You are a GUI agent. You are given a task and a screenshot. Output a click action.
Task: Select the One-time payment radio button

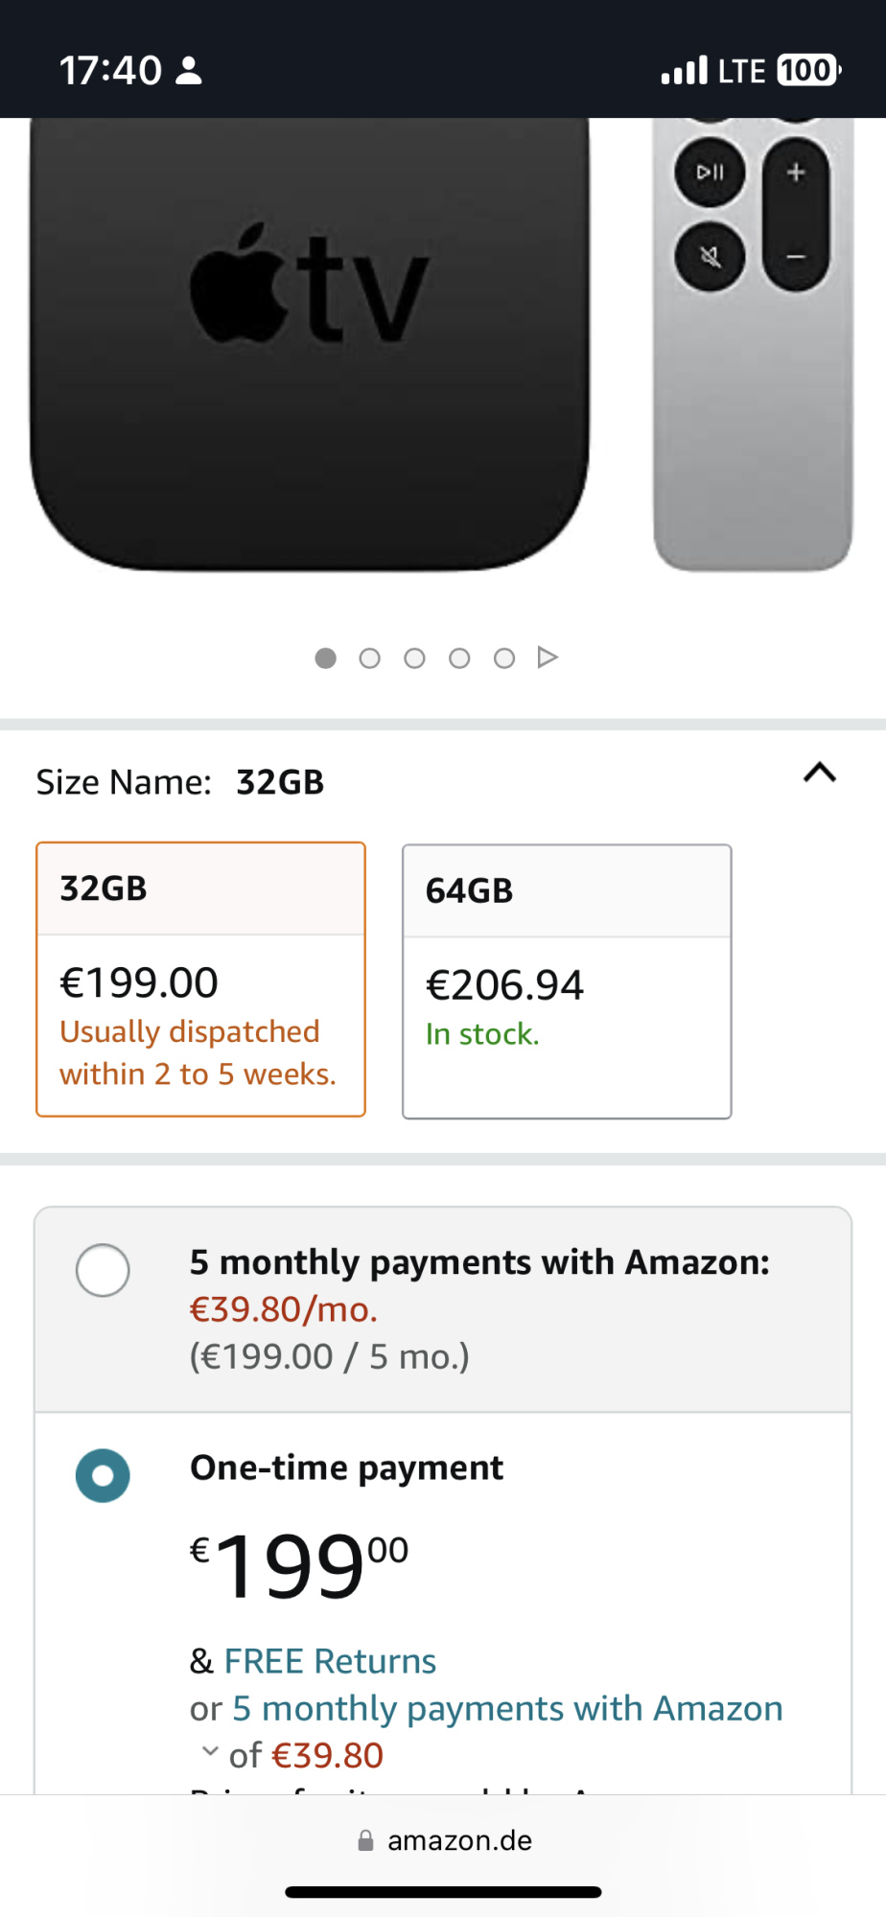(x=103, y=1475)
